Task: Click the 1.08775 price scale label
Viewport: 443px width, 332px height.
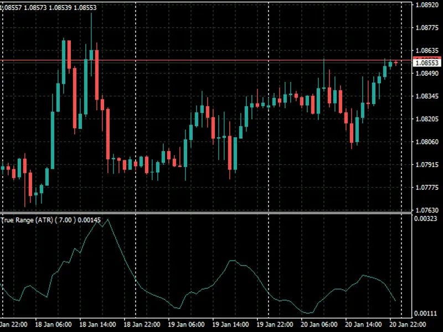Action: tap(427, 28)
